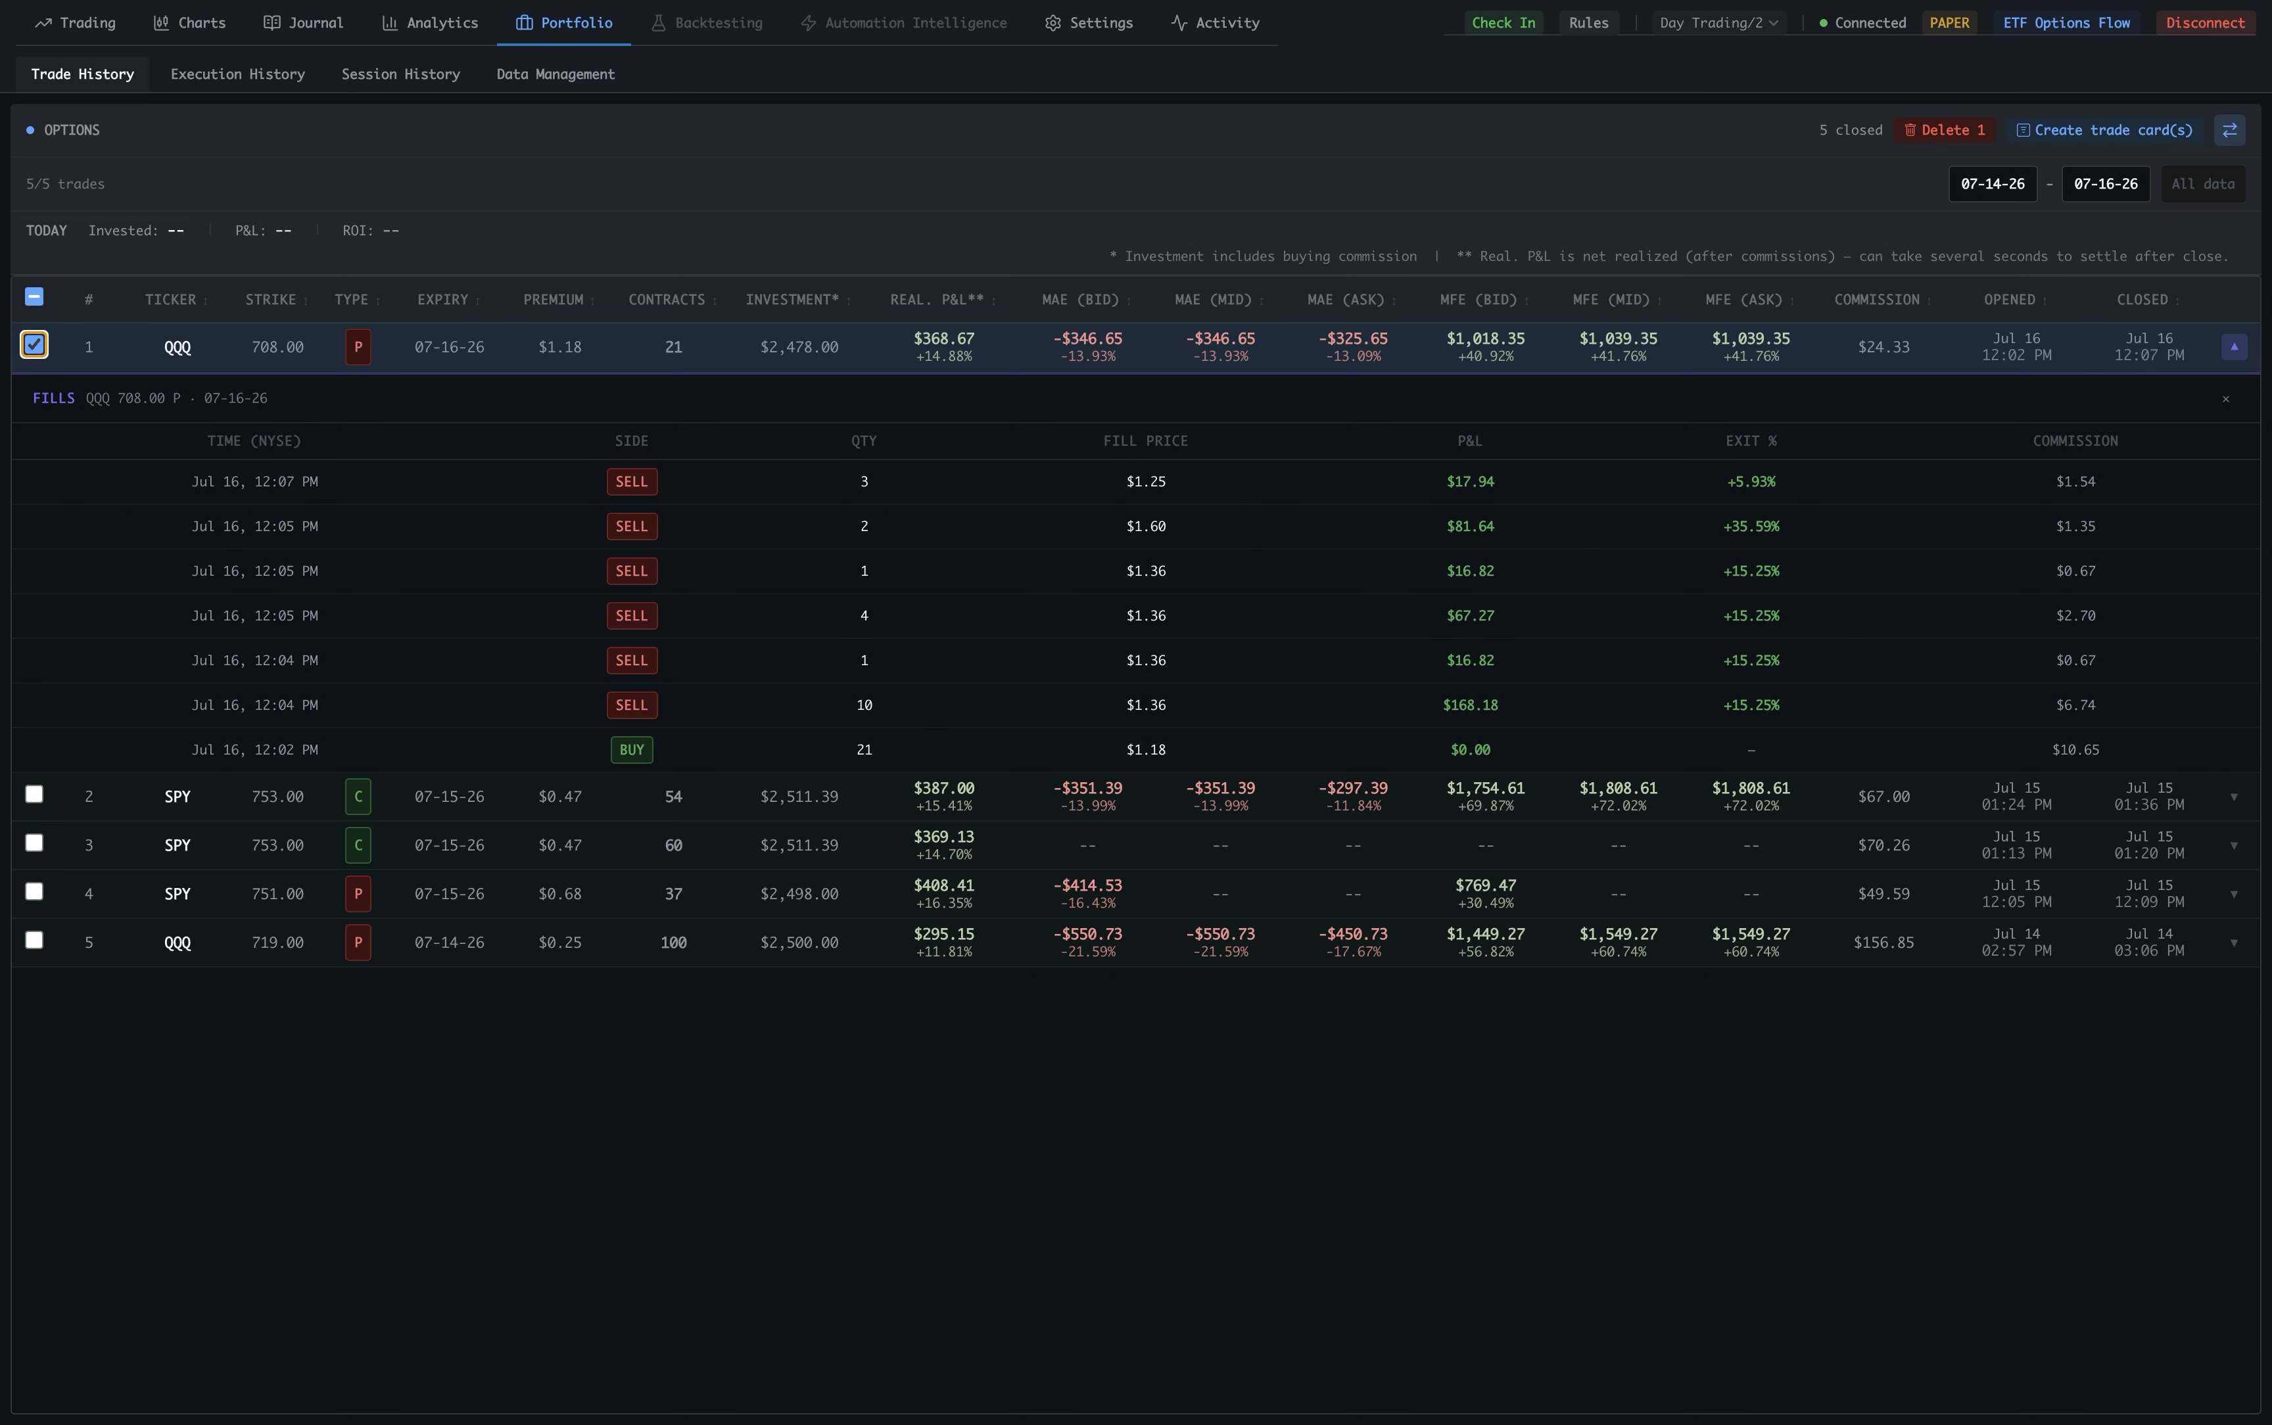Image resolution: width=2272 pixels, height=1425 pixels.
Task: Click the Delete 1 trash button
Action: 1944,130
